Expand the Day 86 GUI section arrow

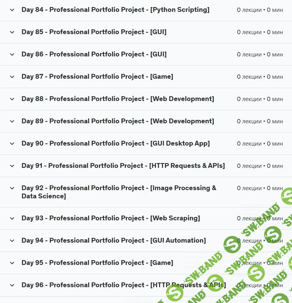click(x=12, y=54)
